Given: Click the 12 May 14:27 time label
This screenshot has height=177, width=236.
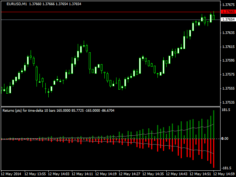Looking at the screenshot, I should point(129,174).
